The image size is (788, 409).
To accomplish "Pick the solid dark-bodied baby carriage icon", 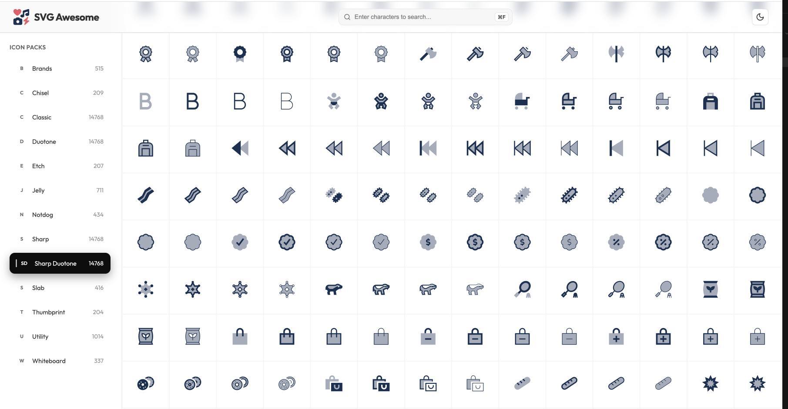I will (522, 101).
